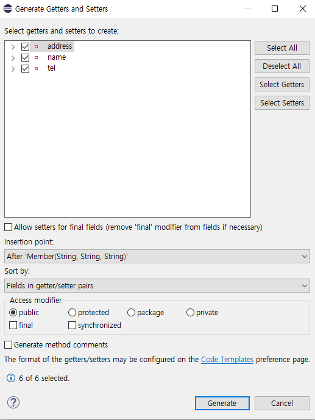
Task: Select the package access modifier
Action: pos(131,312)
